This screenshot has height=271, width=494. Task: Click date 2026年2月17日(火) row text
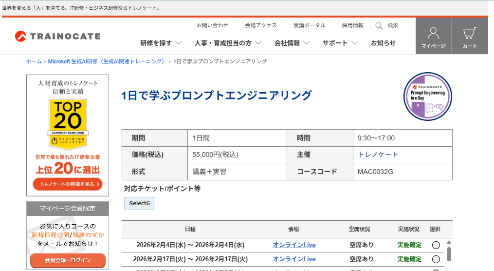coord(190,259)
